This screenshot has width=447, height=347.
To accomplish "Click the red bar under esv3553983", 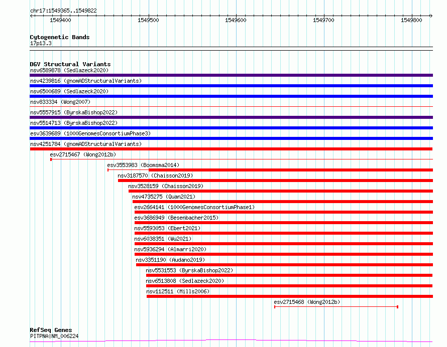I will tap(291, 170).
